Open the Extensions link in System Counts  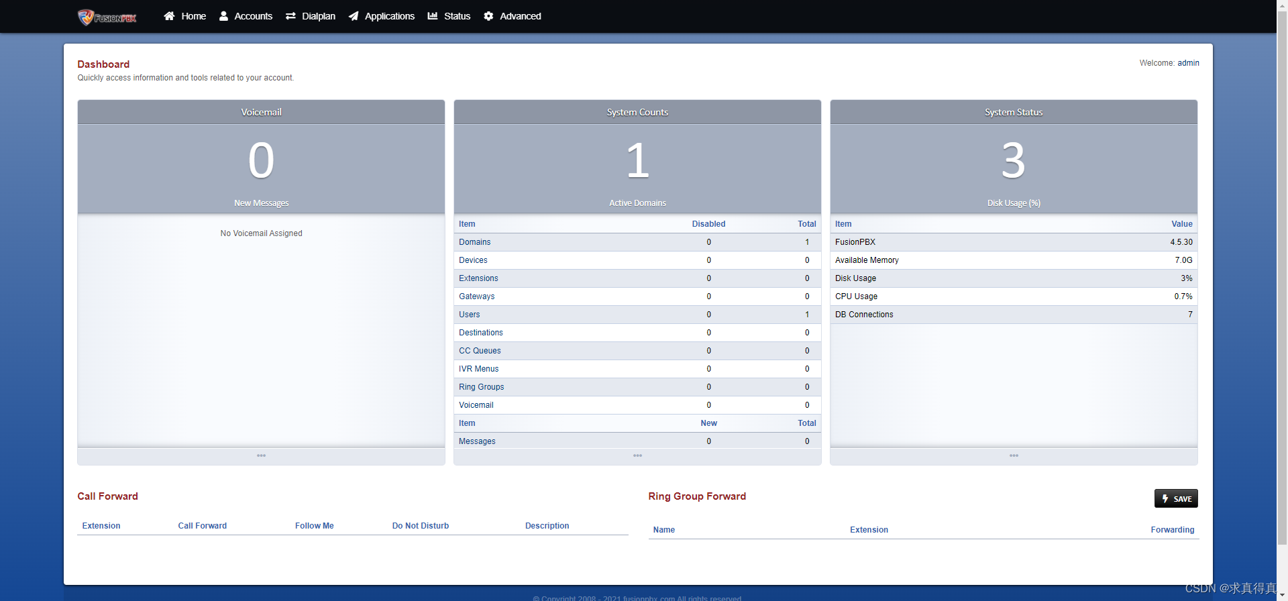point(478,278)
